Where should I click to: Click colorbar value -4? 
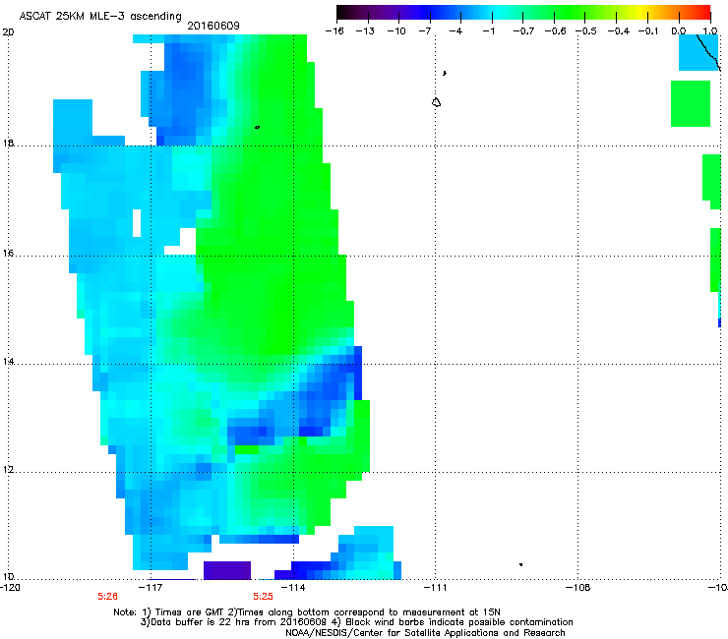tap(455, 31)
